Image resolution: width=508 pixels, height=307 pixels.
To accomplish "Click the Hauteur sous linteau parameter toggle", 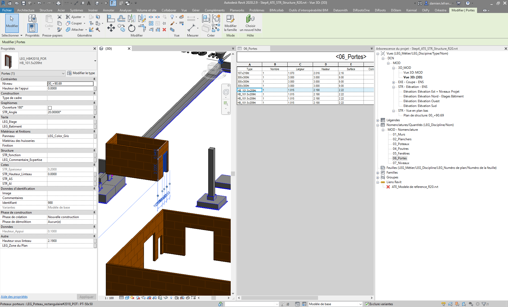I will pos(95,241).
